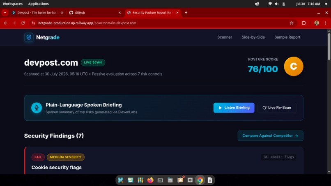Open the clock Jul 30 7:16 AM
331x186 pixels.
click(x=308, y=4)
